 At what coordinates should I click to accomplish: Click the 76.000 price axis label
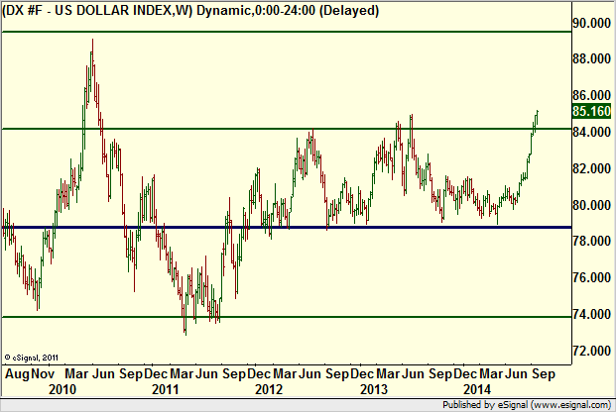tap(591, 277)
